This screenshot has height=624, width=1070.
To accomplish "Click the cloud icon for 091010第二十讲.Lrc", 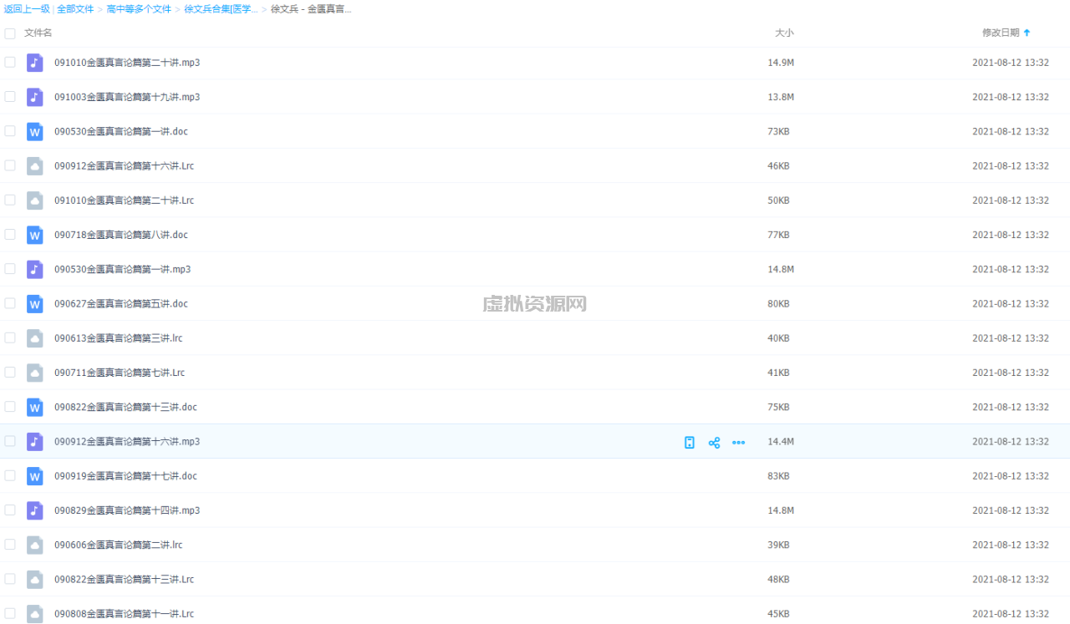I will point(34,200).
